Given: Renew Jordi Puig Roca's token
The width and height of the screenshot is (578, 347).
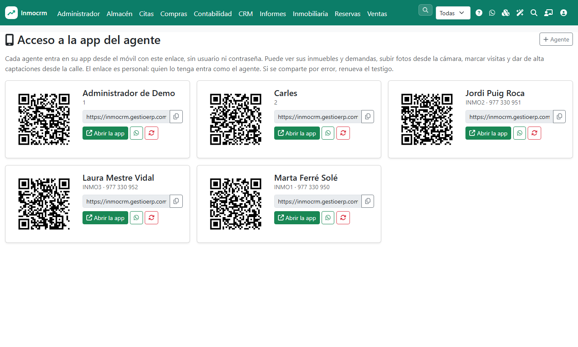Looking at the screenshot, I should (x=534, y=133).
